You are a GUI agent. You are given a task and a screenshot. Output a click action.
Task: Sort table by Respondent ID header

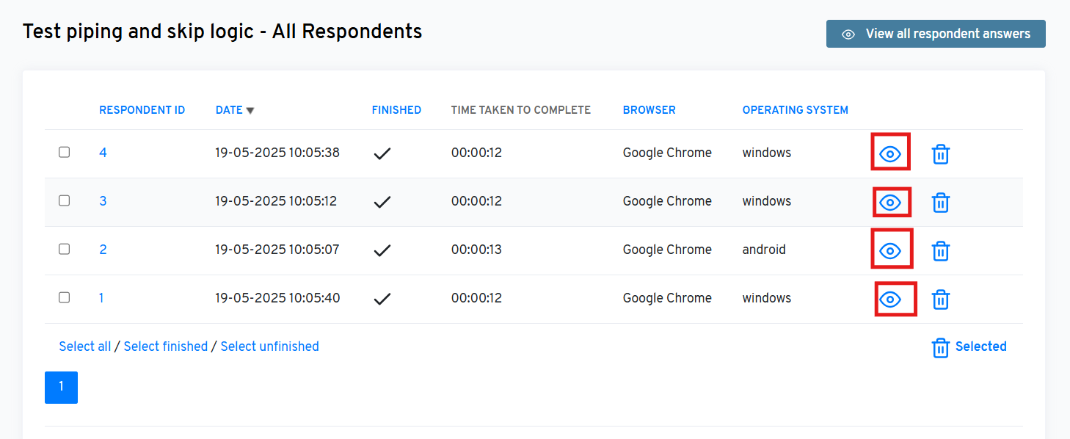(142, 110)
